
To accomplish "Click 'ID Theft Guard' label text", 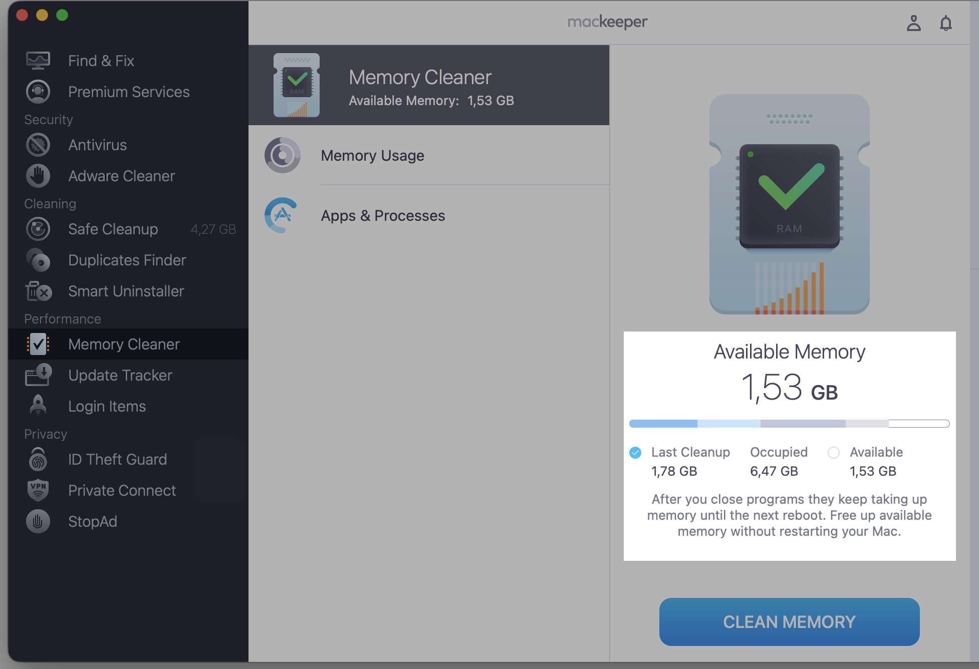I will 118,459.
